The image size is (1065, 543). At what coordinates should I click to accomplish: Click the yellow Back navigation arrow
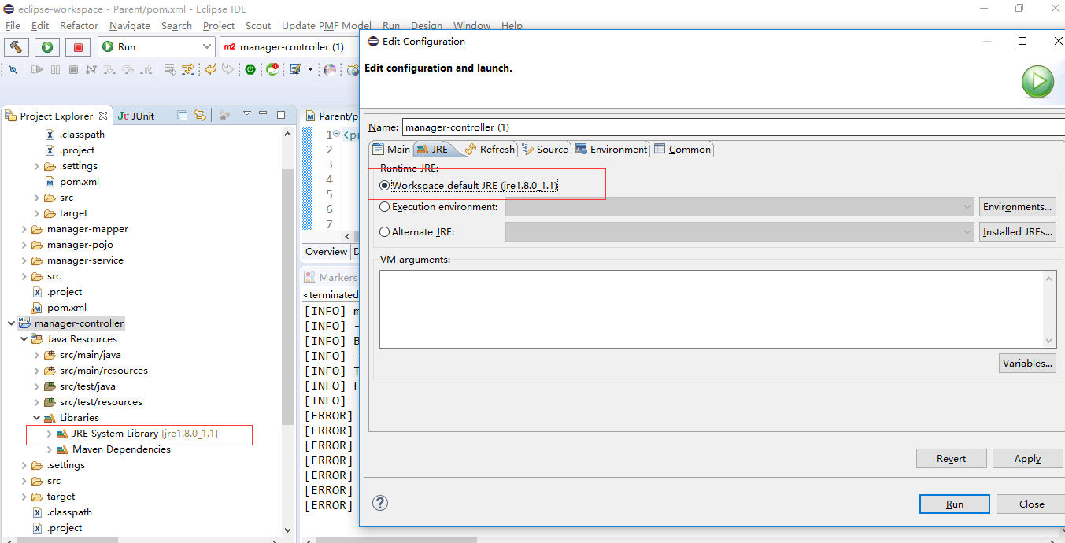pyautogui.click(x=211, y=69)
